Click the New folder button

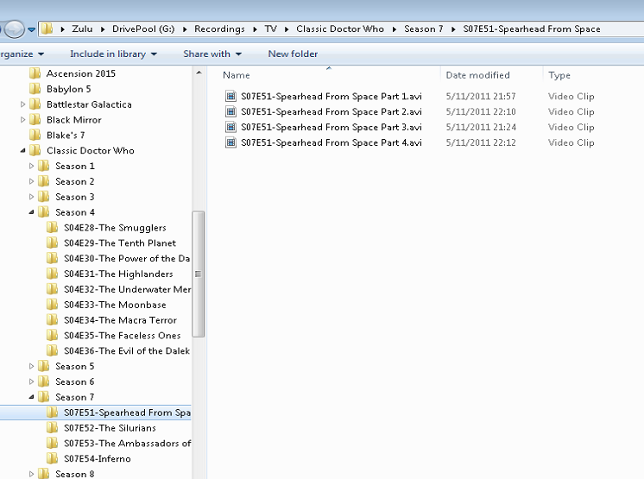[x=293, y=54]
